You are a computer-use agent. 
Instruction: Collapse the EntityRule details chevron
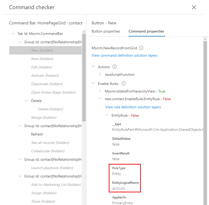pos(107,115)
